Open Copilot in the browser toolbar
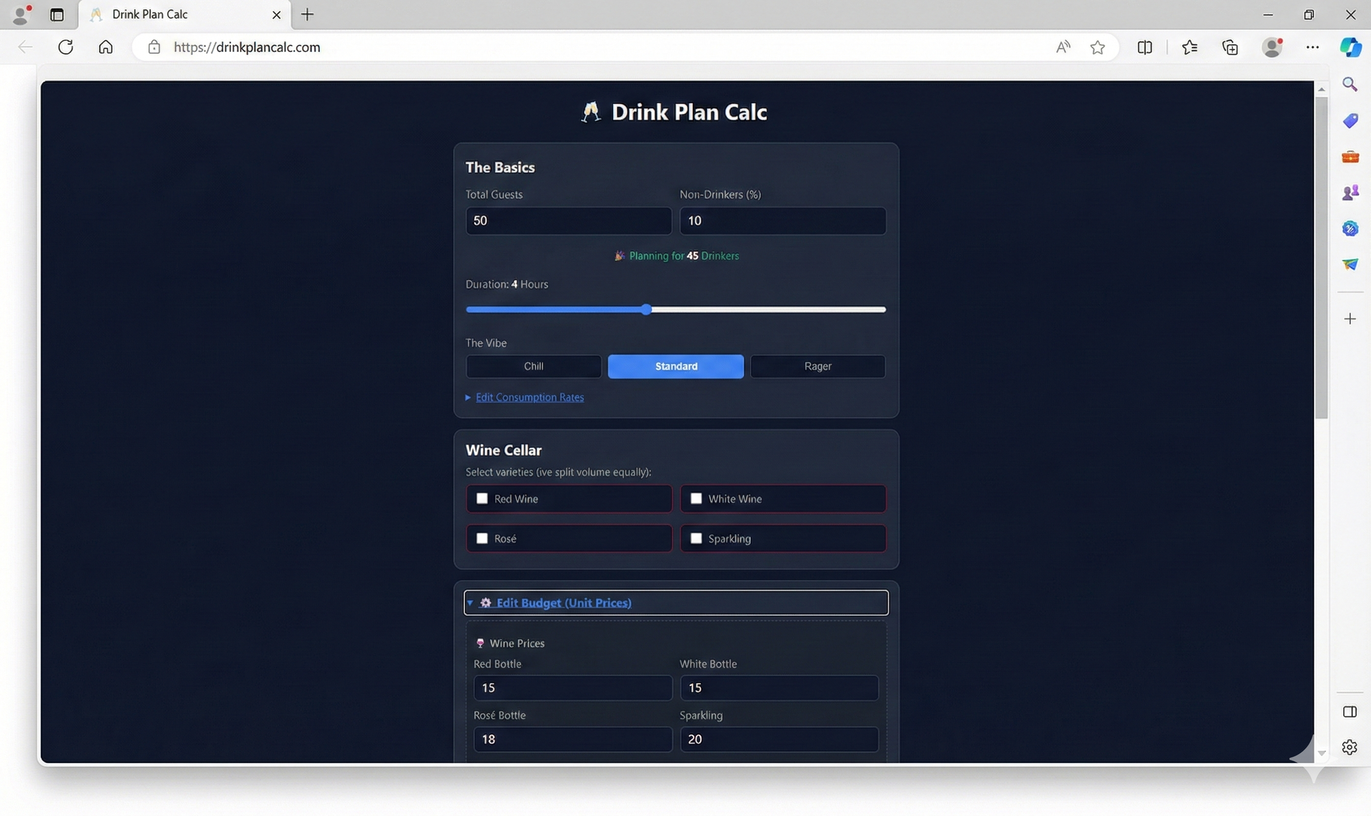Image resolution: width=1371 pixels, height=816 pixels. click(x=1350, y=47)
